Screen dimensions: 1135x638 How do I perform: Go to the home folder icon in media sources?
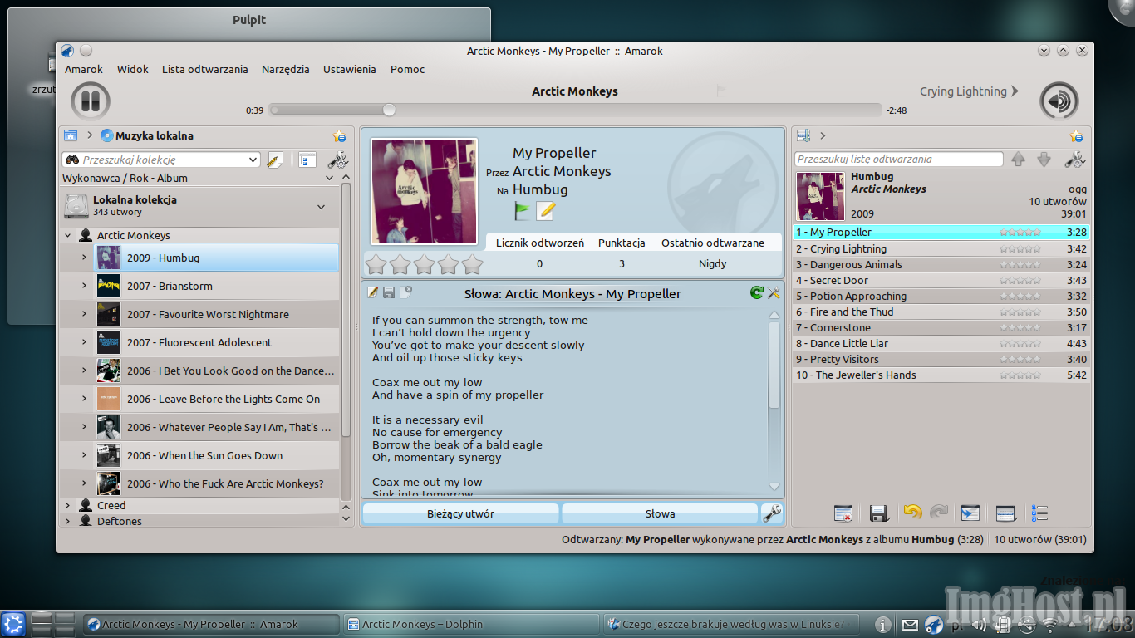70,135
